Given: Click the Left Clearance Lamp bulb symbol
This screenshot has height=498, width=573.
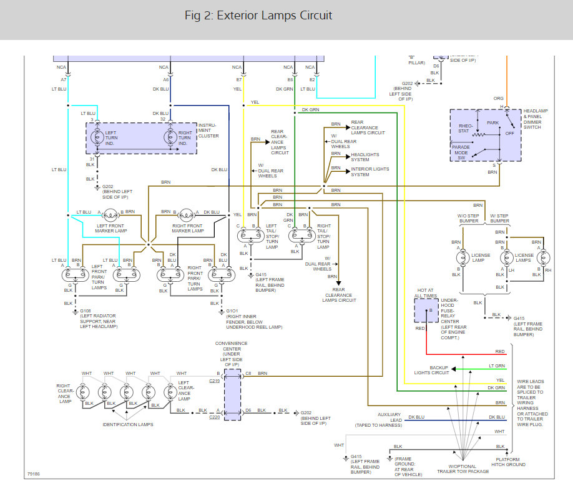Looking at the screenshot, I should click(170, 392).
